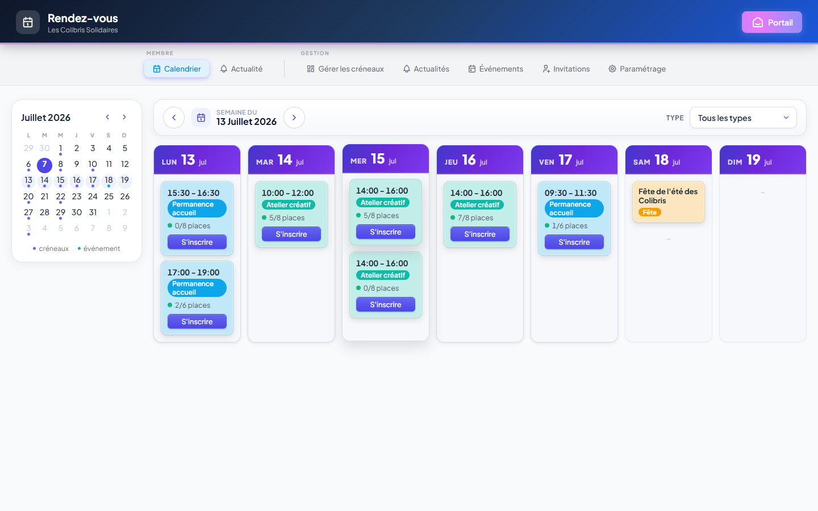Viewport: 818px width, 511px height.
Task: Open the Portail button
Action: 772,22
